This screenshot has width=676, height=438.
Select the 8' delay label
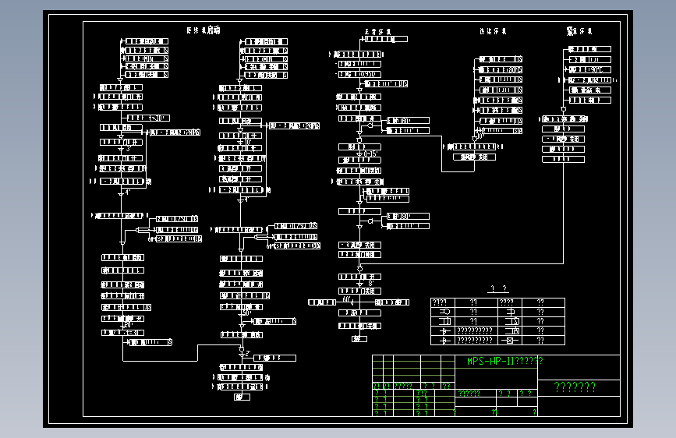click(x=370, y=284)
